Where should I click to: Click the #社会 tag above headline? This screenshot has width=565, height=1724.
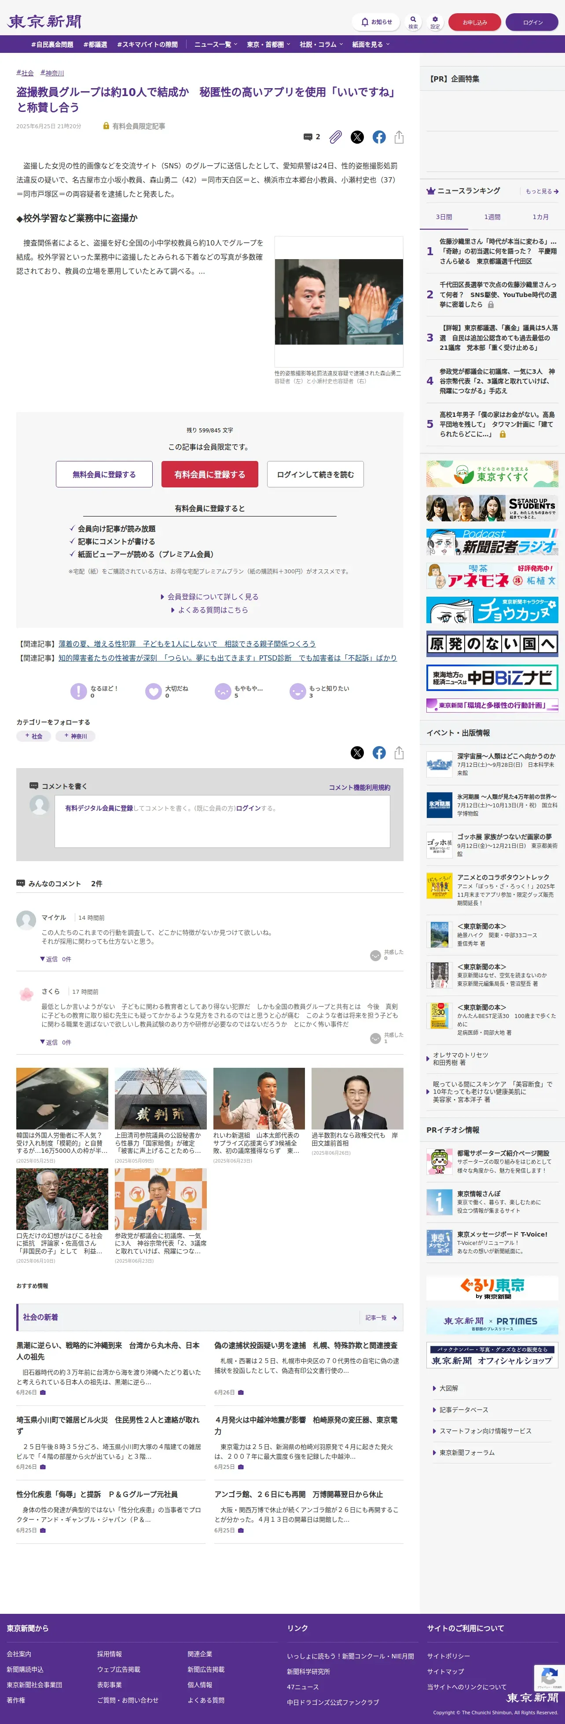pos(25,73)
